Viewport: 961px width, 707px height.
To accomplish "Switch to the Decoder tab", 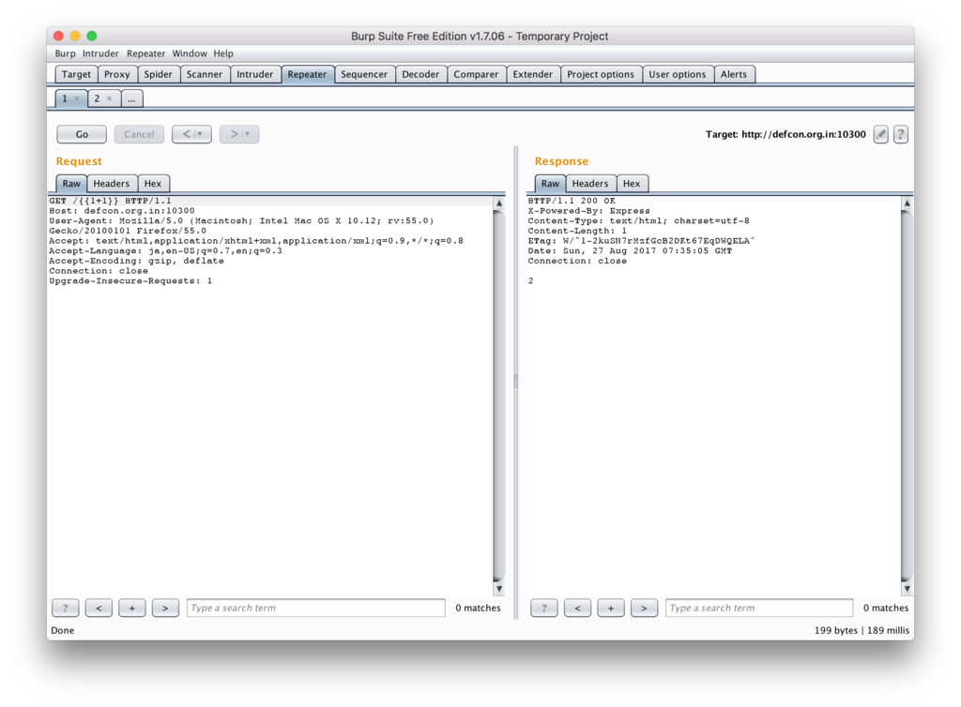I will click(420, 74).
